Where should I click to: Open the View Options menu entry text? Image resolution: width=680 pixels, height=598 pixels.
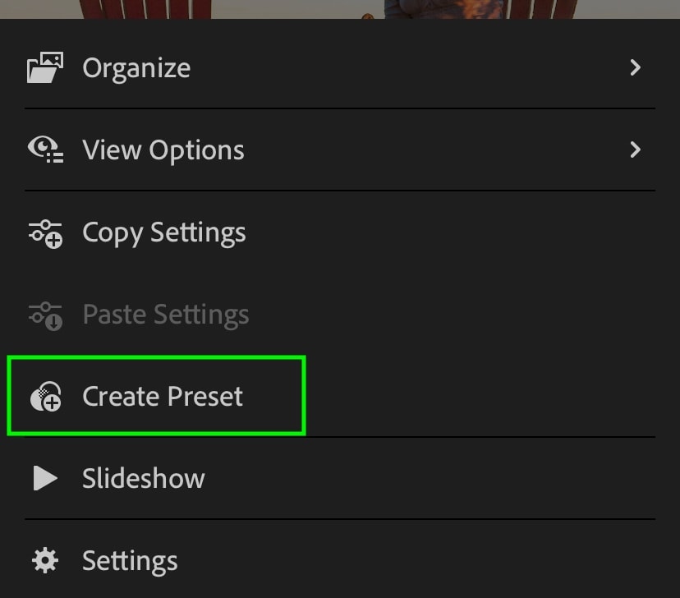coord(163,150)
